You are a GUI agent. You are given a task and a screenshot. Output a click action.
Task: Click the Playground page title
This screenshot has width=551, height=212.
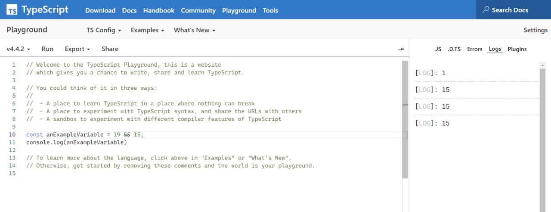(x=27, y=30)
